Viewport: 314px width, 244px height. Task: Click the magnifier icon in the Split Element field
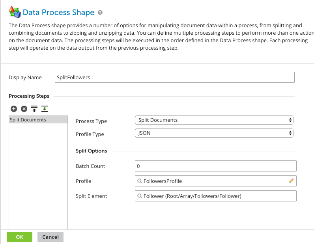coord(140,196)
